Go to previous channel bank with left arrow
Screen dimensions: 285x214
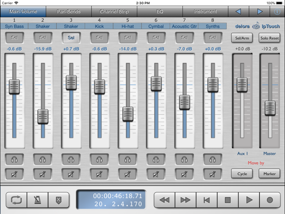[239, 11]
